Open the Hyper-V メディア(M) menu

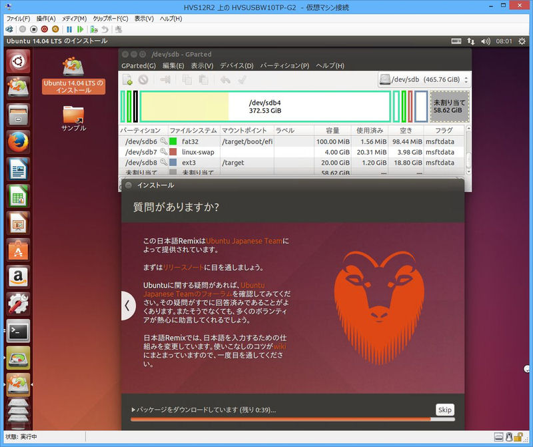coord(73,19)
